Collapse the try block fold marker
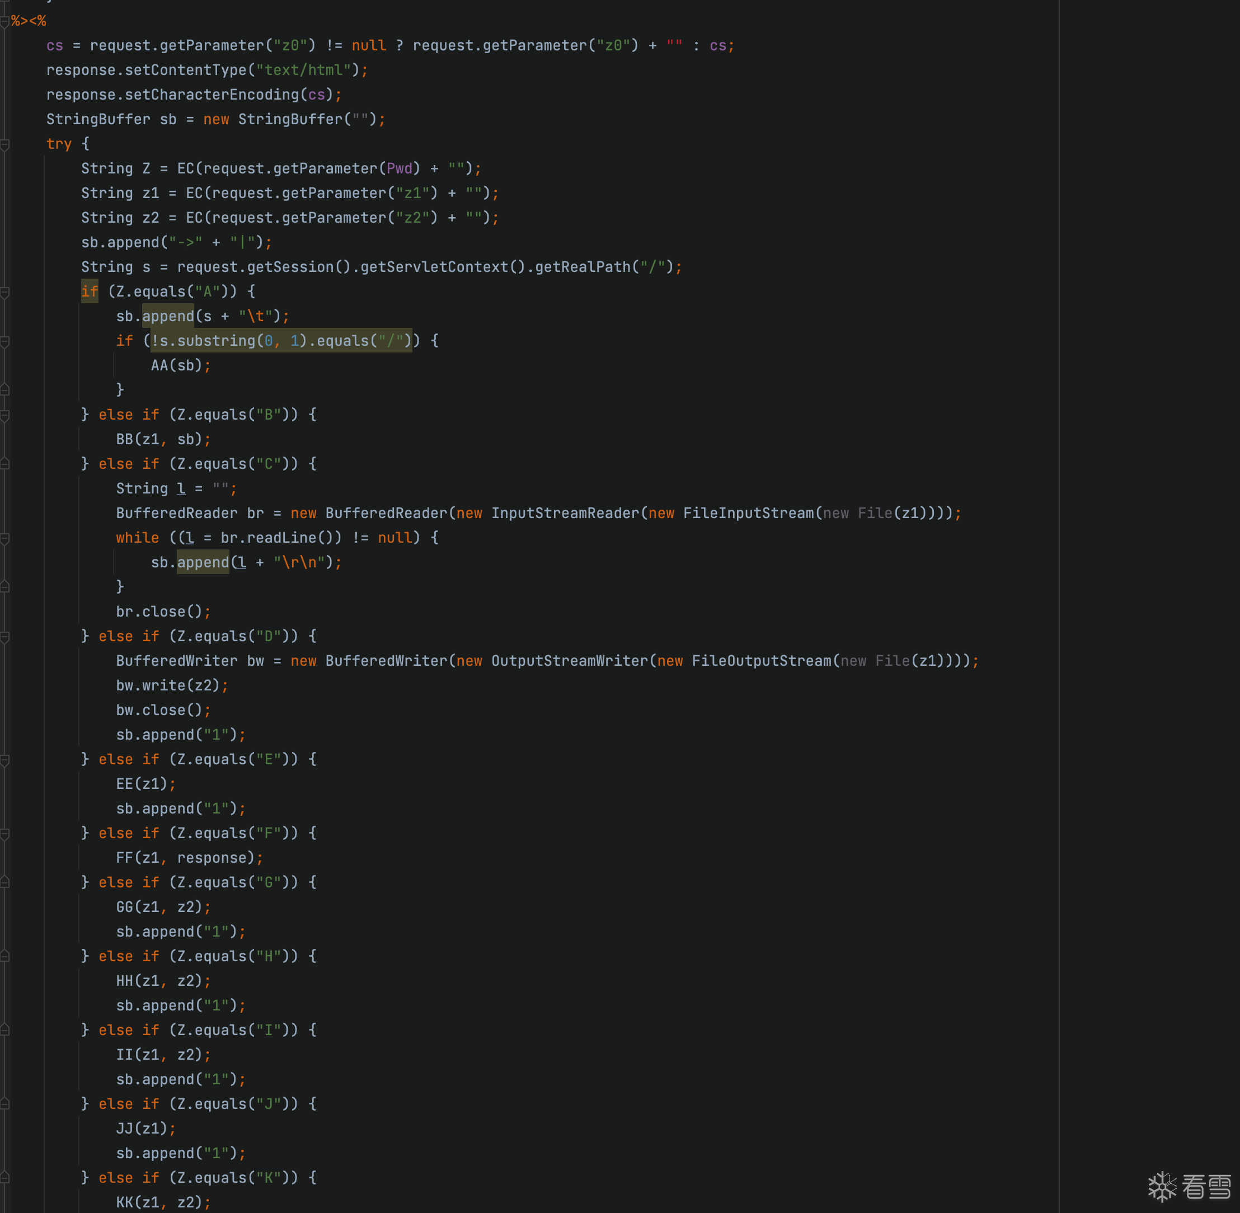Image resolution: width=1240 pixels, height=1213 pixels. [x=4, y=144]
